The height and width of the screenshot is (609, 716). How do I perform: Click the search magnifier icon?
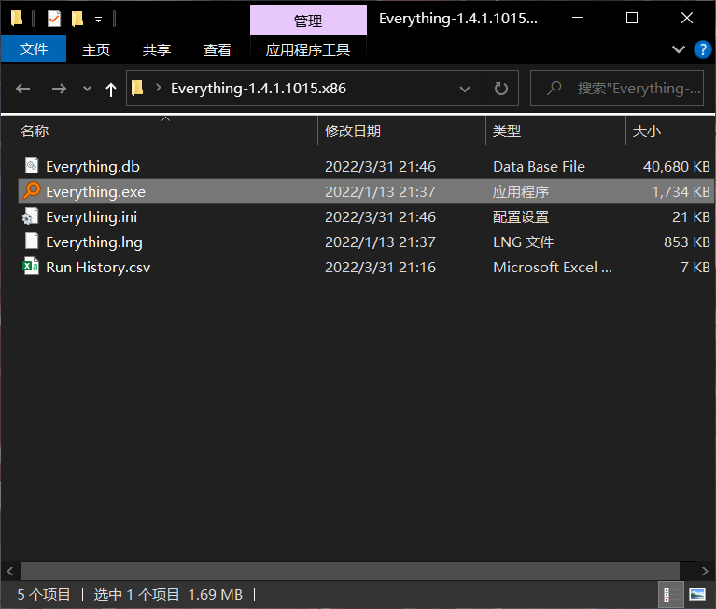[554, 88]
